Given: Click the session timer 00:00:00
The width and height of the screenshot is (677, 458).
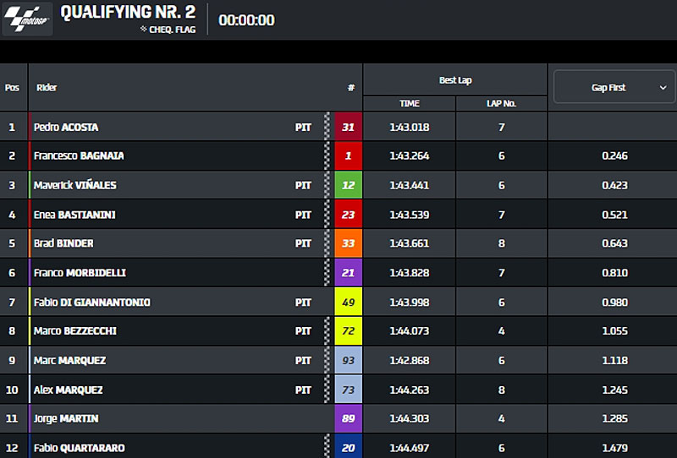Looking at the screenshot, I should tap(246, 20).
